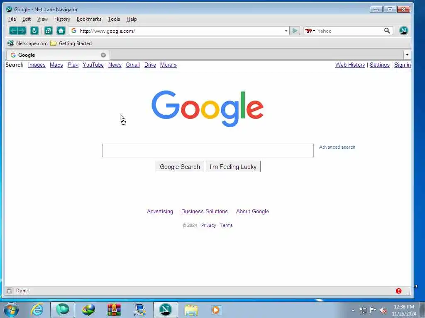Click in the Google search input box
This screenshot has width=425, height=318.
(x=208, y=150)
